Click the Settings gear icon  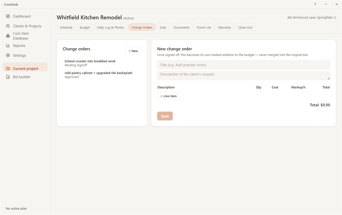coord(8,55)
